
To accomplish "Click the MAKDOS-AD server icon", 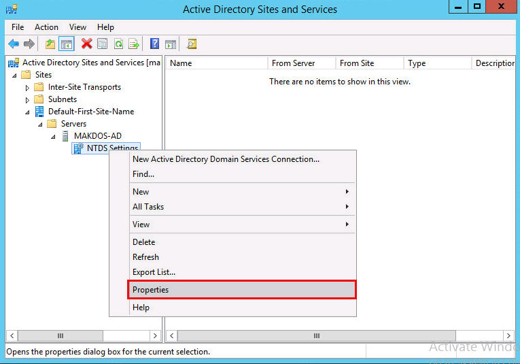I will click(65, 136).
